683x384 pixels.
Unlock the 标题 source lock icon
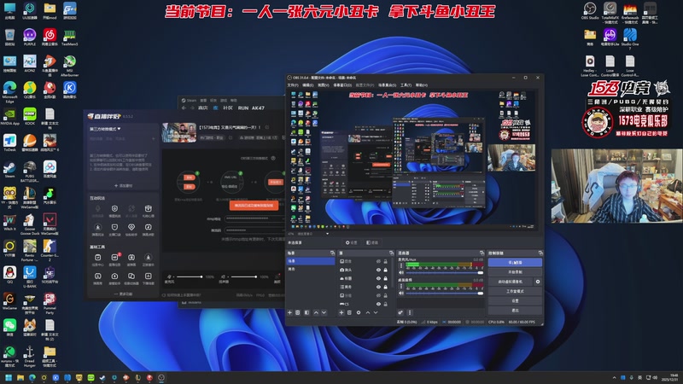(x=385, y=278)
